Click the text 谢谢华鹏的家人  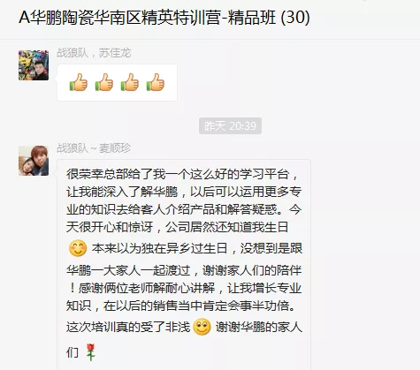(x=259, y=327)
